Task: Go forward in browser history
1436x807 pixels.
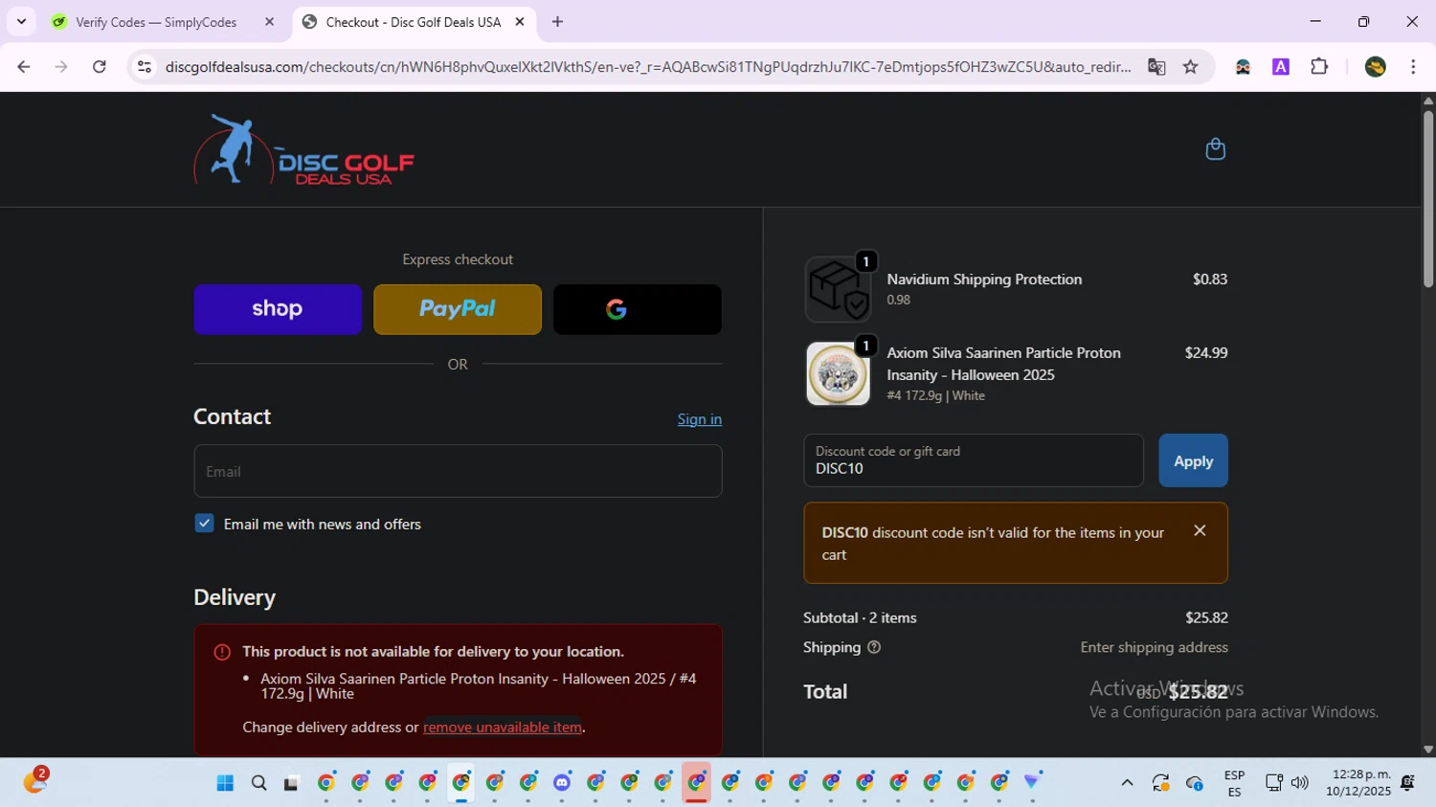Action: 61,67
